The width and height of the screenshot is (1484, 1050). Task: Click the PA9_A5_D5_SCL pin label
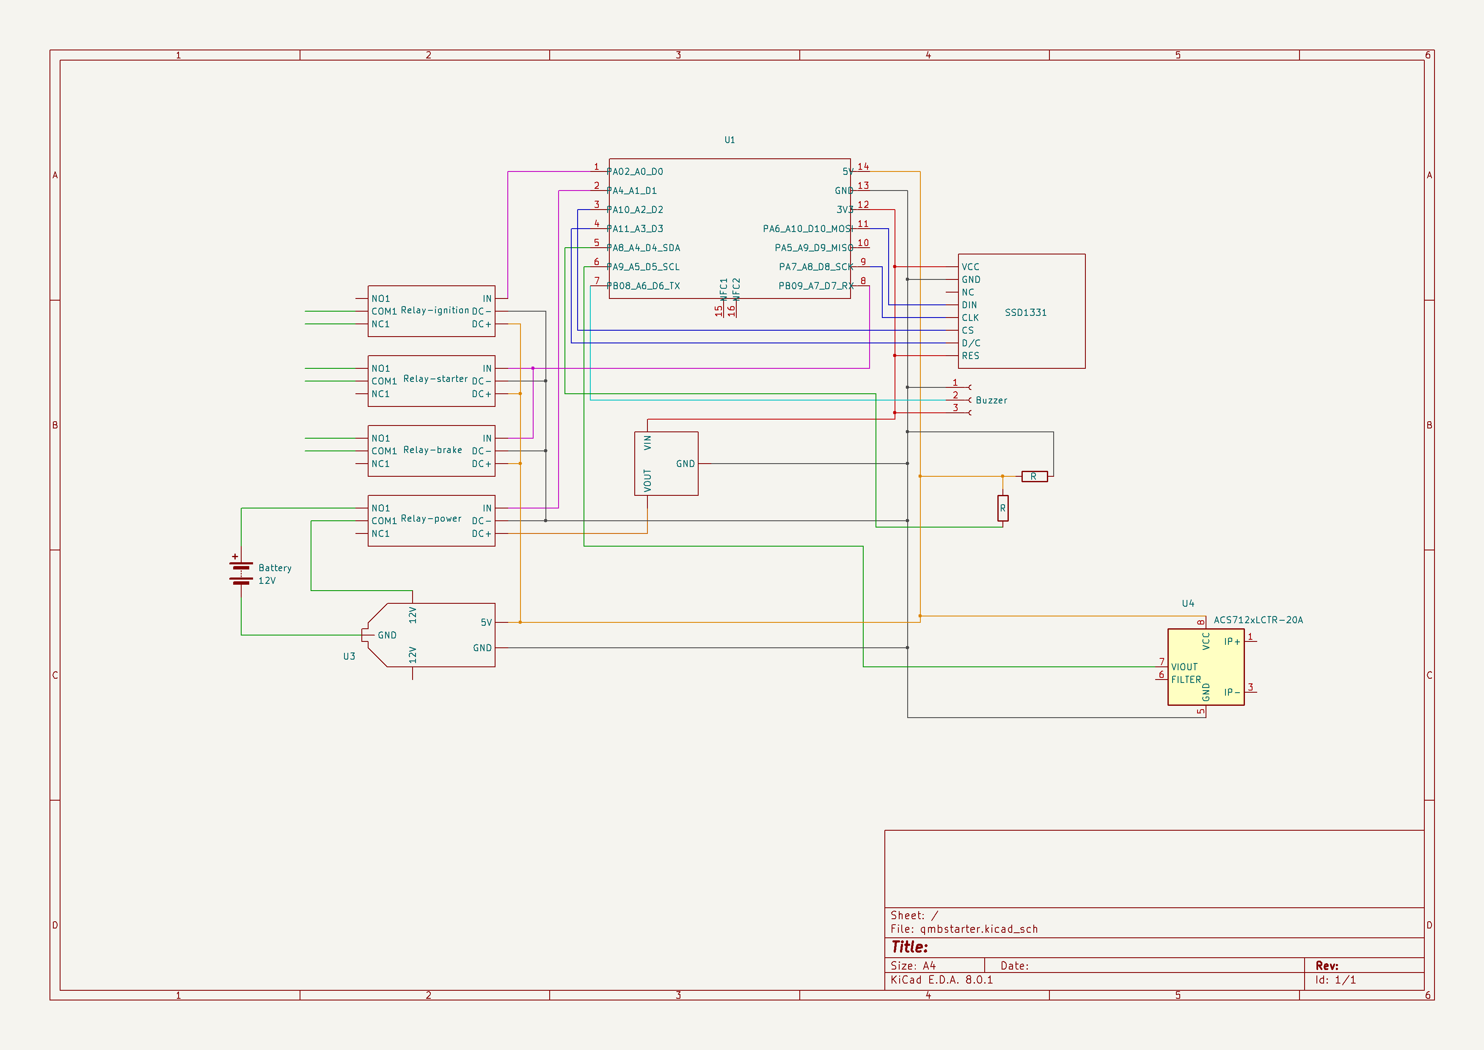pyautogui.click(x=643, y=267)
